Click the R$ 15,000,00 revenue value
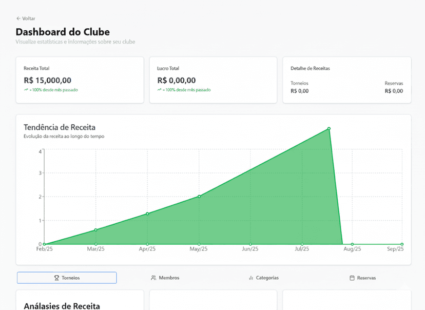Screen dimensions: 425x310 (47, 80)
